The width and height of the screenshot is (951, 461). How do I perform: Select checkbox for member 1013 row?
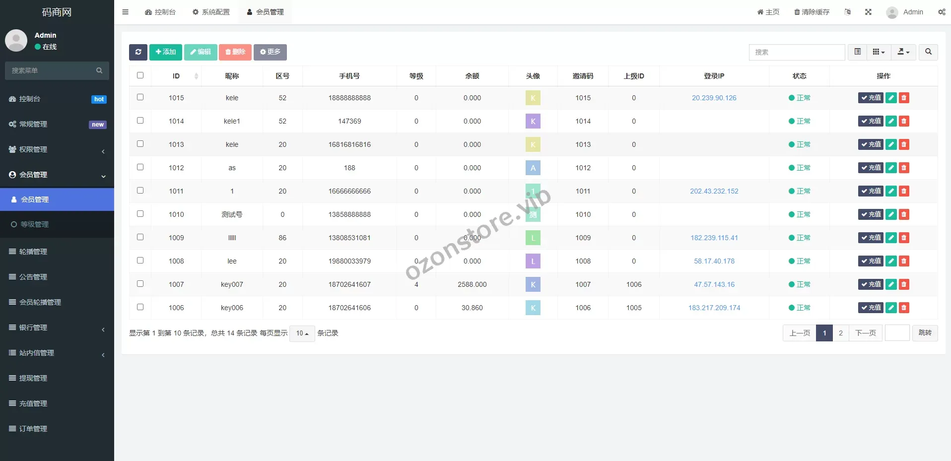140,144
